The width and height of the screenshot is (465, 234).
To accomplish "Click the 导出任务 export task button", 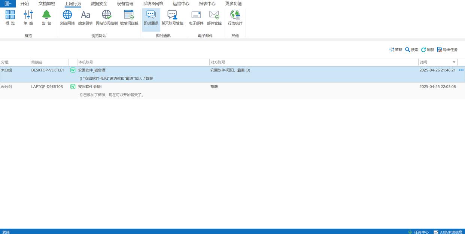I will (447, 50).
